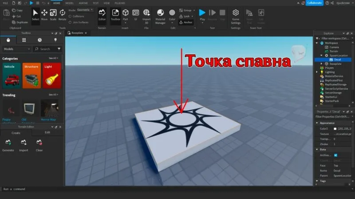
Task: Start the game with Play
Action: click(202, 15)
